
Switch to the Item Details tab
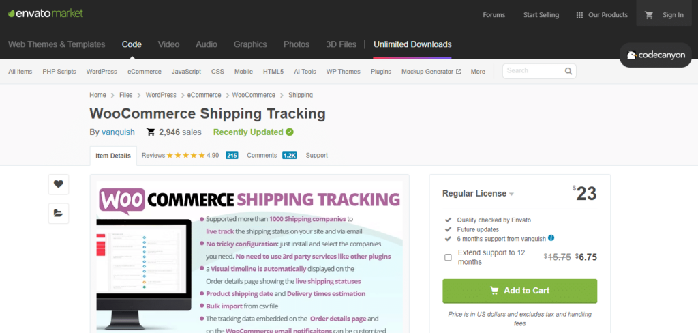coord(113,156)
